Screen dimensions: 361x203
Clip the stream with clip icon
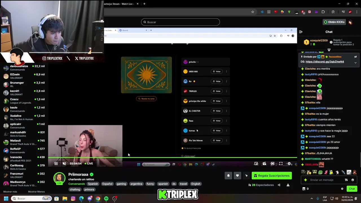(x=264, y=164)
